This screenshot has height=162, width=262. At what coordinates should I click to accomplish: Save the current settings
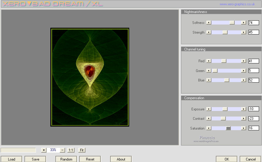coord(35,159)
